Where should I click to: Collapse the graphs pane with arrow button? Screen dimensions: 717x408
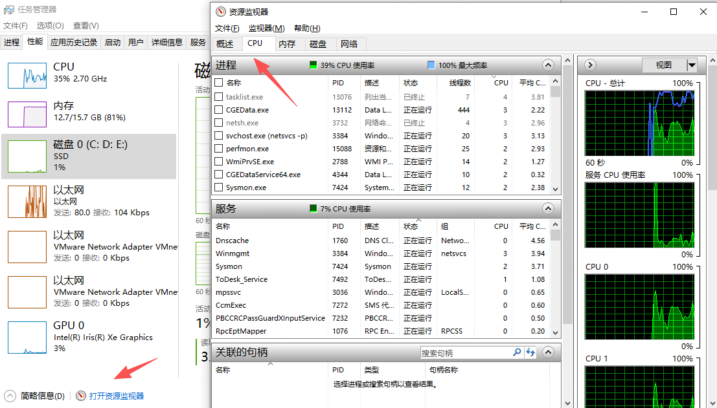pyautogui.click(x=590, y=65)
